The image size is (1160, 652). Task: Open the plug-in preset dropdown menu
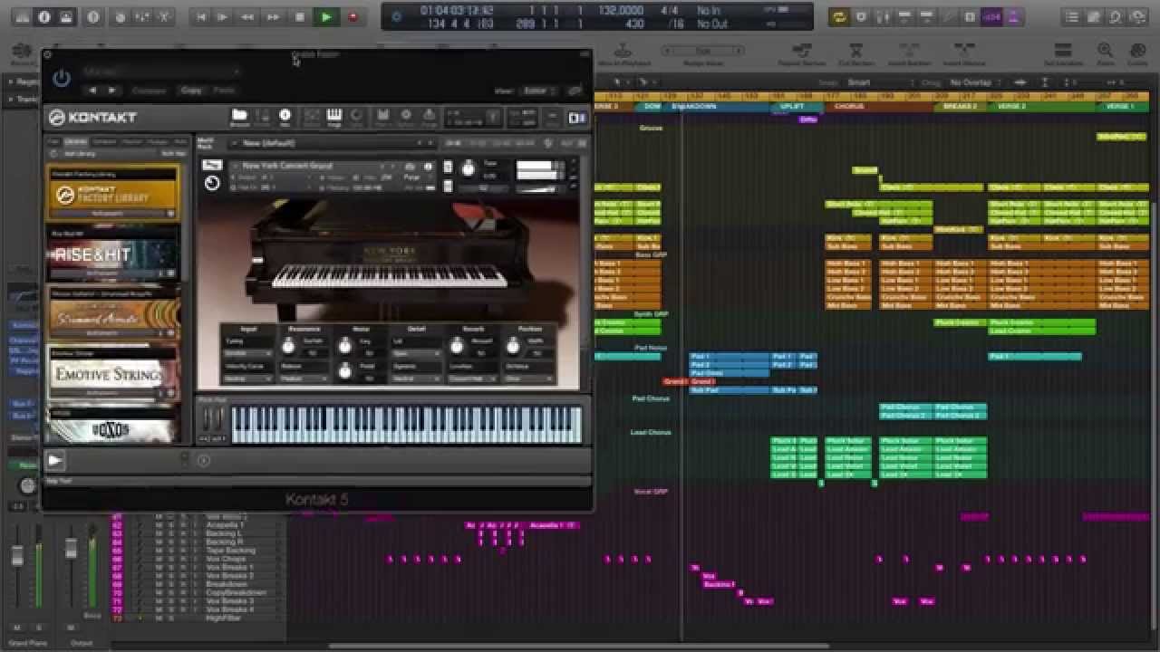[x=161, y=71]
